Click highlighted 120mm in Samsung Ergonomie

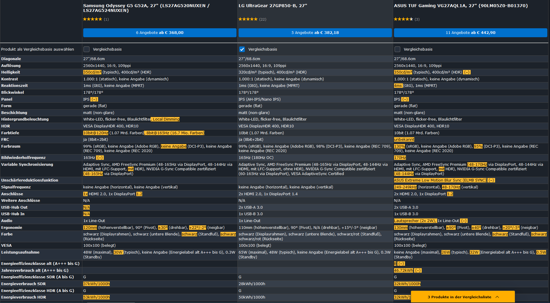click(90, 228)
